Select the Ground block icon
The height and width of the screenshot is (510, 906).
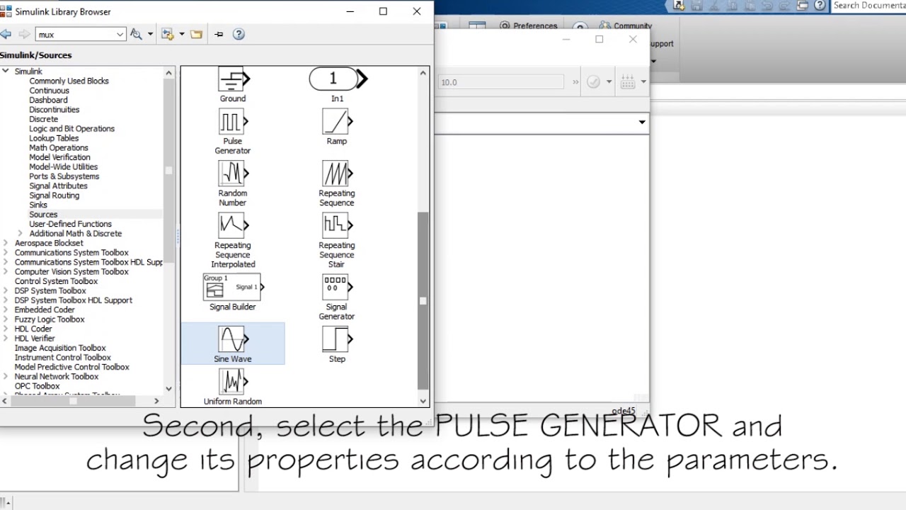point(232,79)
